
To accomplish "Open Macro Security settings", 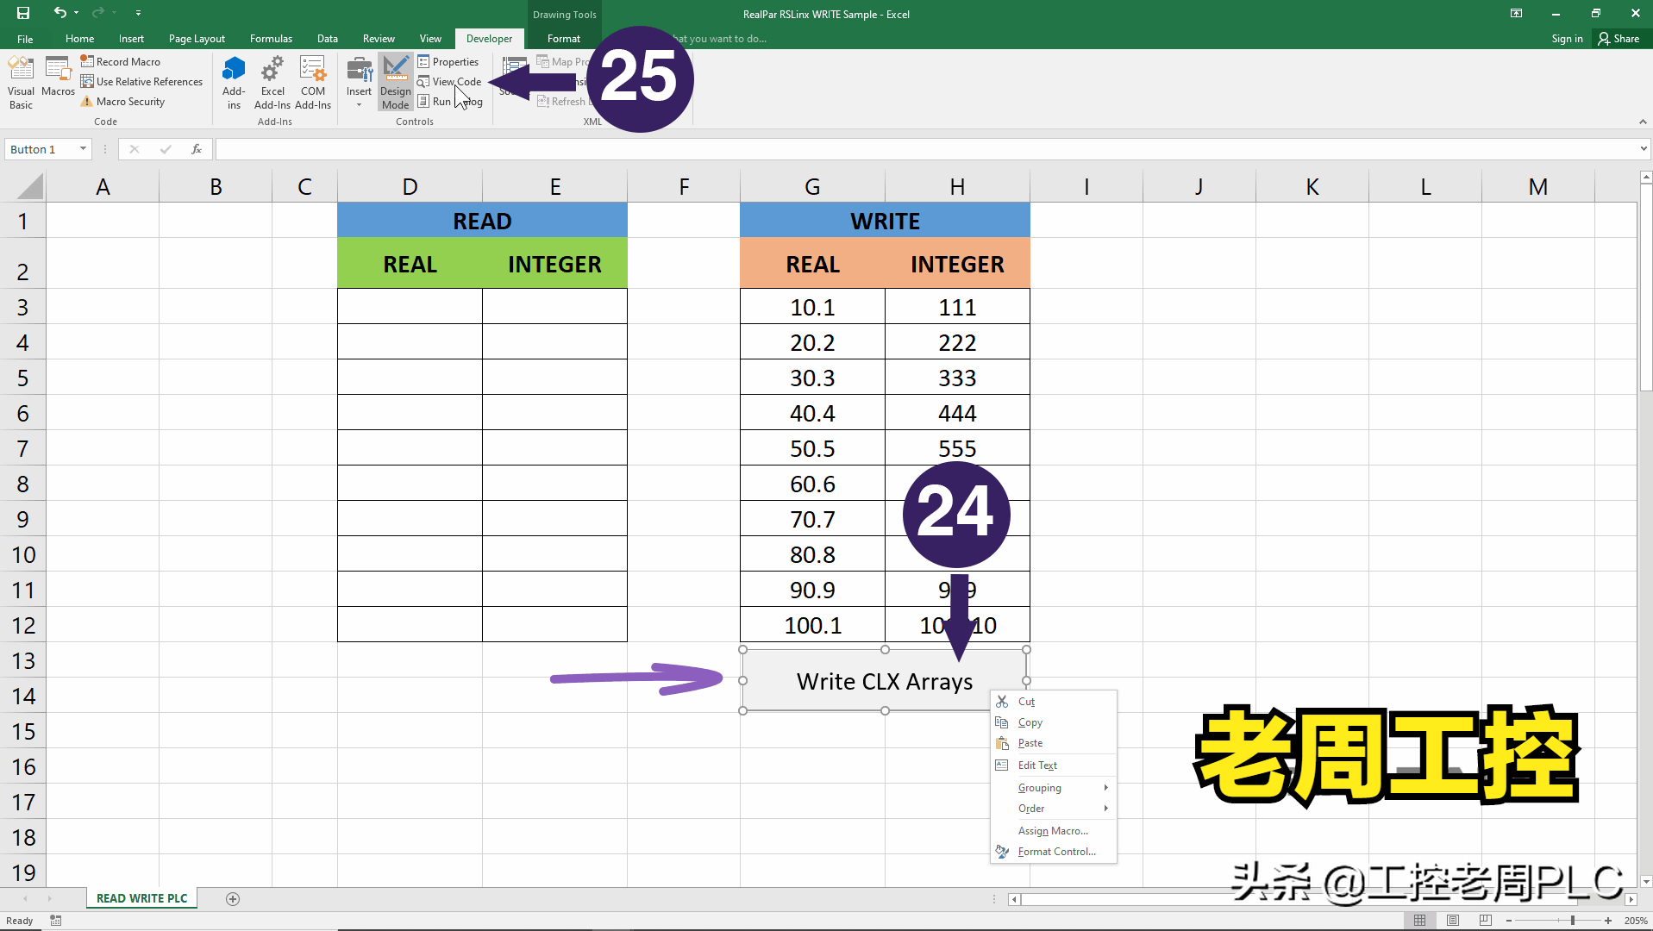I will (129, 101).
